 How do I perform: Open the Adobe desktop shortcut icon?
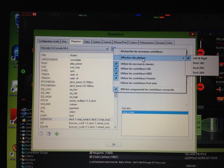click(x=13, y=116)
